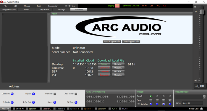
Task: Tick the Speaker 2 checkbox
Action: 41,109
